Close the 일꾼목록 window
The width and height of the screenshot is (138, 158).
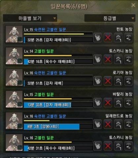click(133, 5)
